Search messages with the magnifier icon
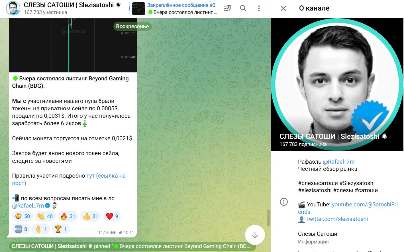The height and width of the screenshot is (252, 404). [x=243, y=8]
